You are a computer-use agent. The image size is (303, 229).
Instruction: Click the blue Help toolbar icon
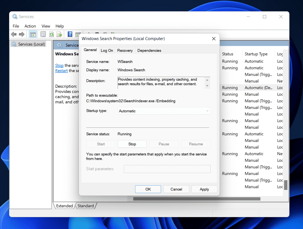70,34
